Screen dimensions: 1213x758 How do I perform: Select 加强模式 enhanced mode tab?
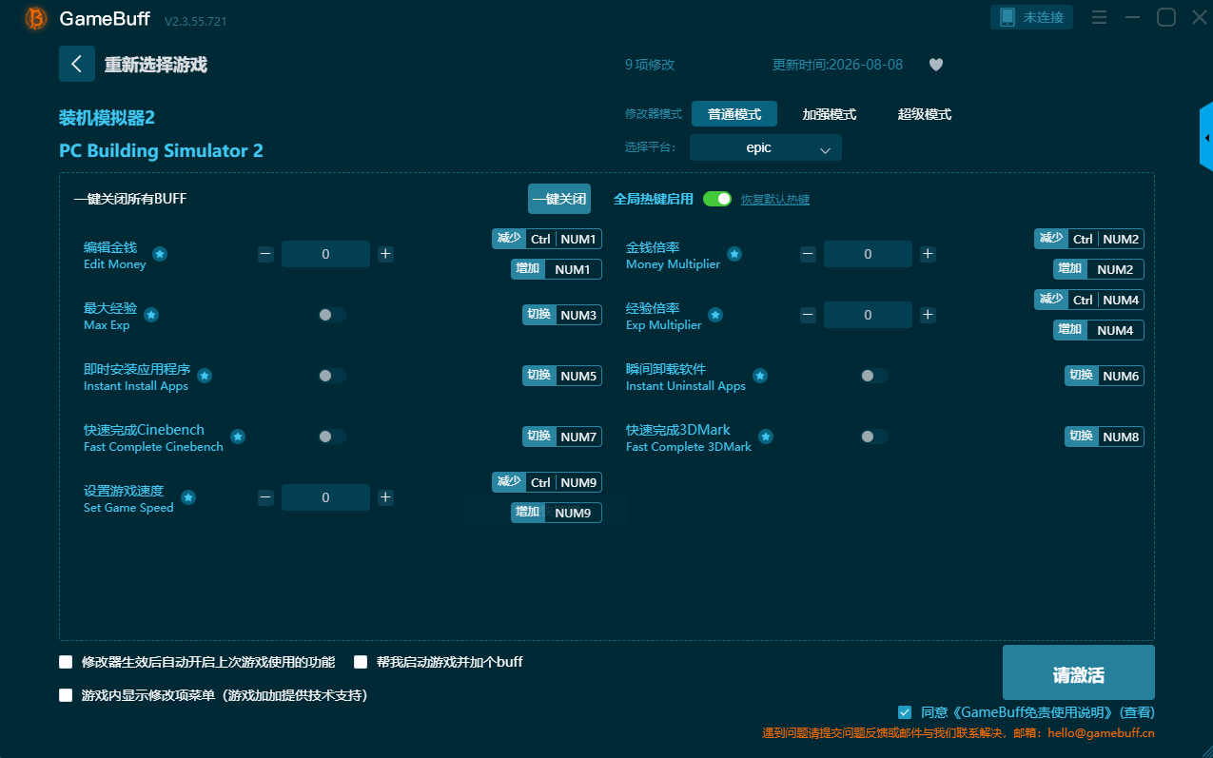[830, 114]
